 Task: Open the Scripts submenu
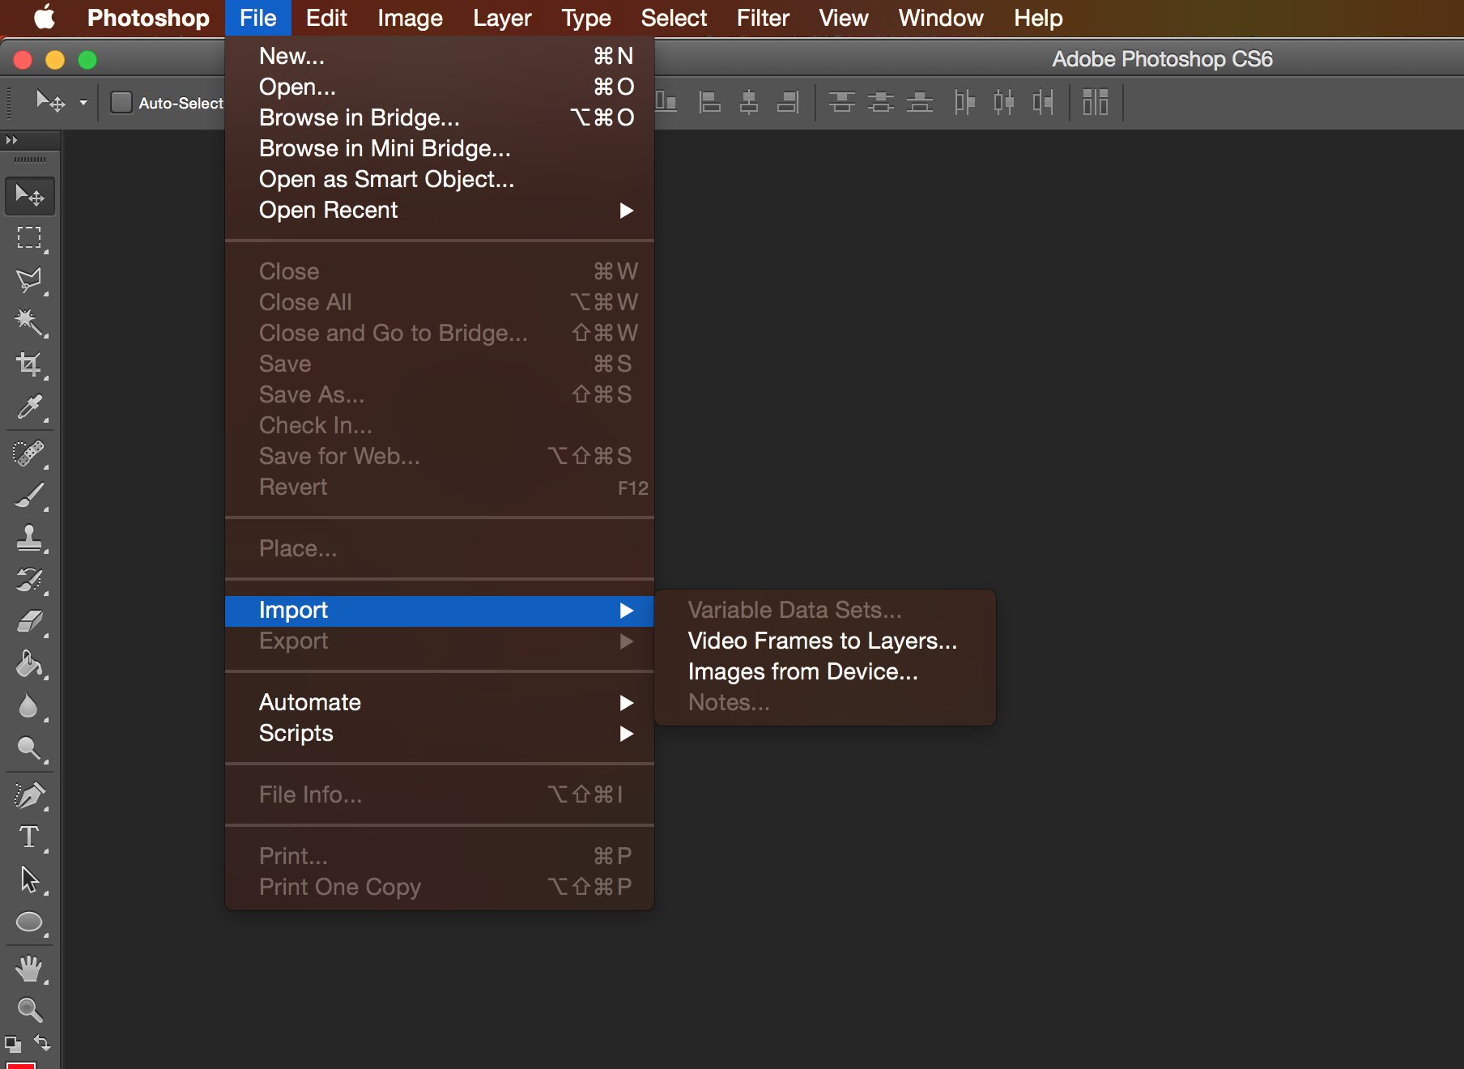point(439,734)
